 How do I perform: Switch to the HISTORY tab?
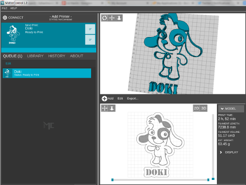pos(56,56)
